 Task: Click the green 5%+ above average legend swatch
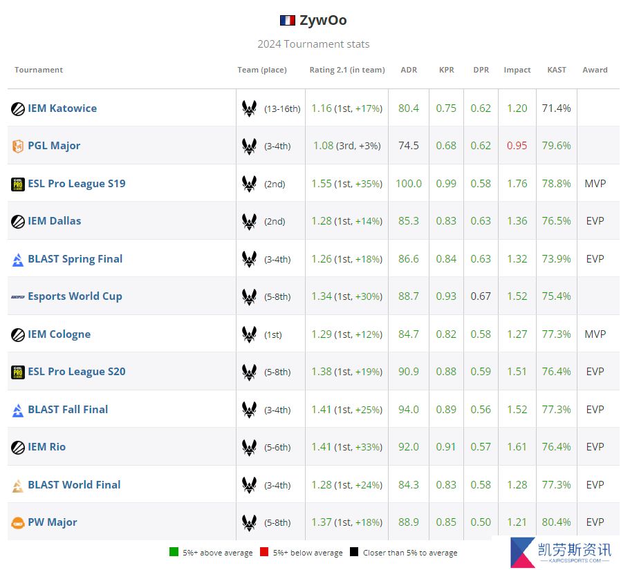click(x=174, y=552)
